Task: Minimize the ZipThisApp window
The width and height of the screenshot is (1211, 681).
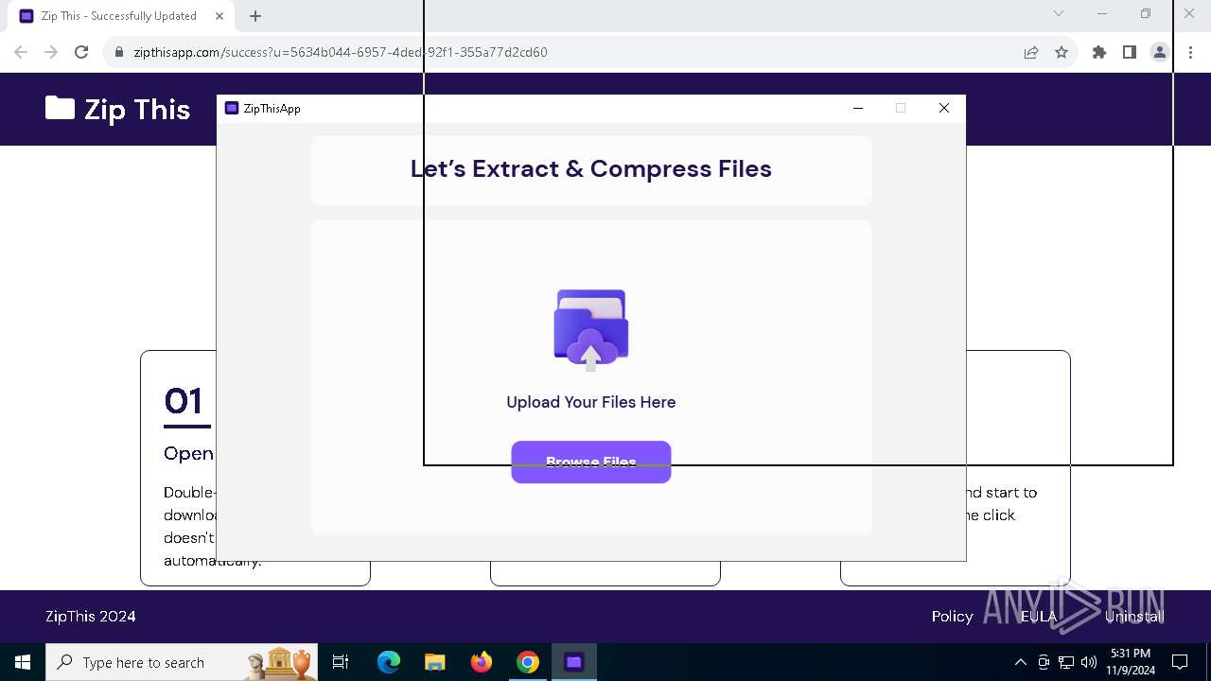Action: [858, 108]
